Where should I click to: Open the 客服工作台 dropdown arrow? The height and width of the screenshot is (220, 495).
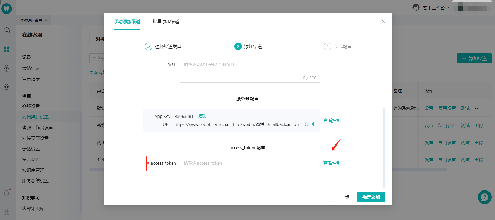tap(448, 8)
